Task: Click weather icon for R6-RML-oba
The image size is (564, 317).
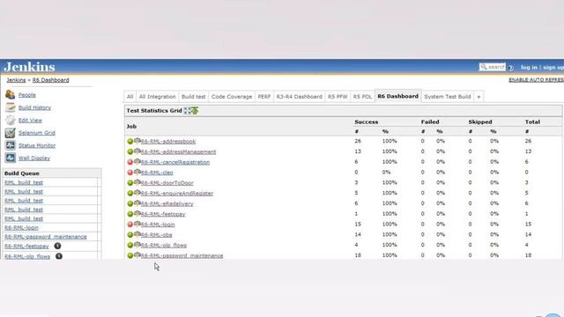Action: tap(137, 234)
